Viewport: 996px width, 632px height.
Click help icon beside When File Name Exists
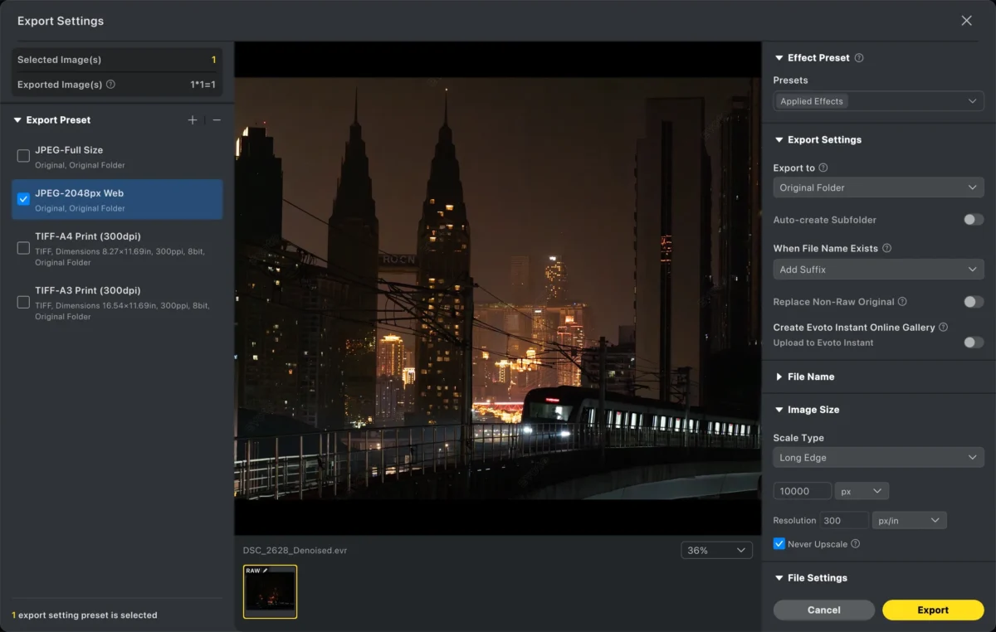[x=886, y=248]
